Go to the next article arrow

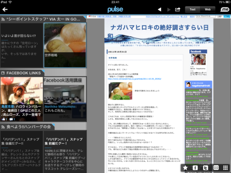169,10
